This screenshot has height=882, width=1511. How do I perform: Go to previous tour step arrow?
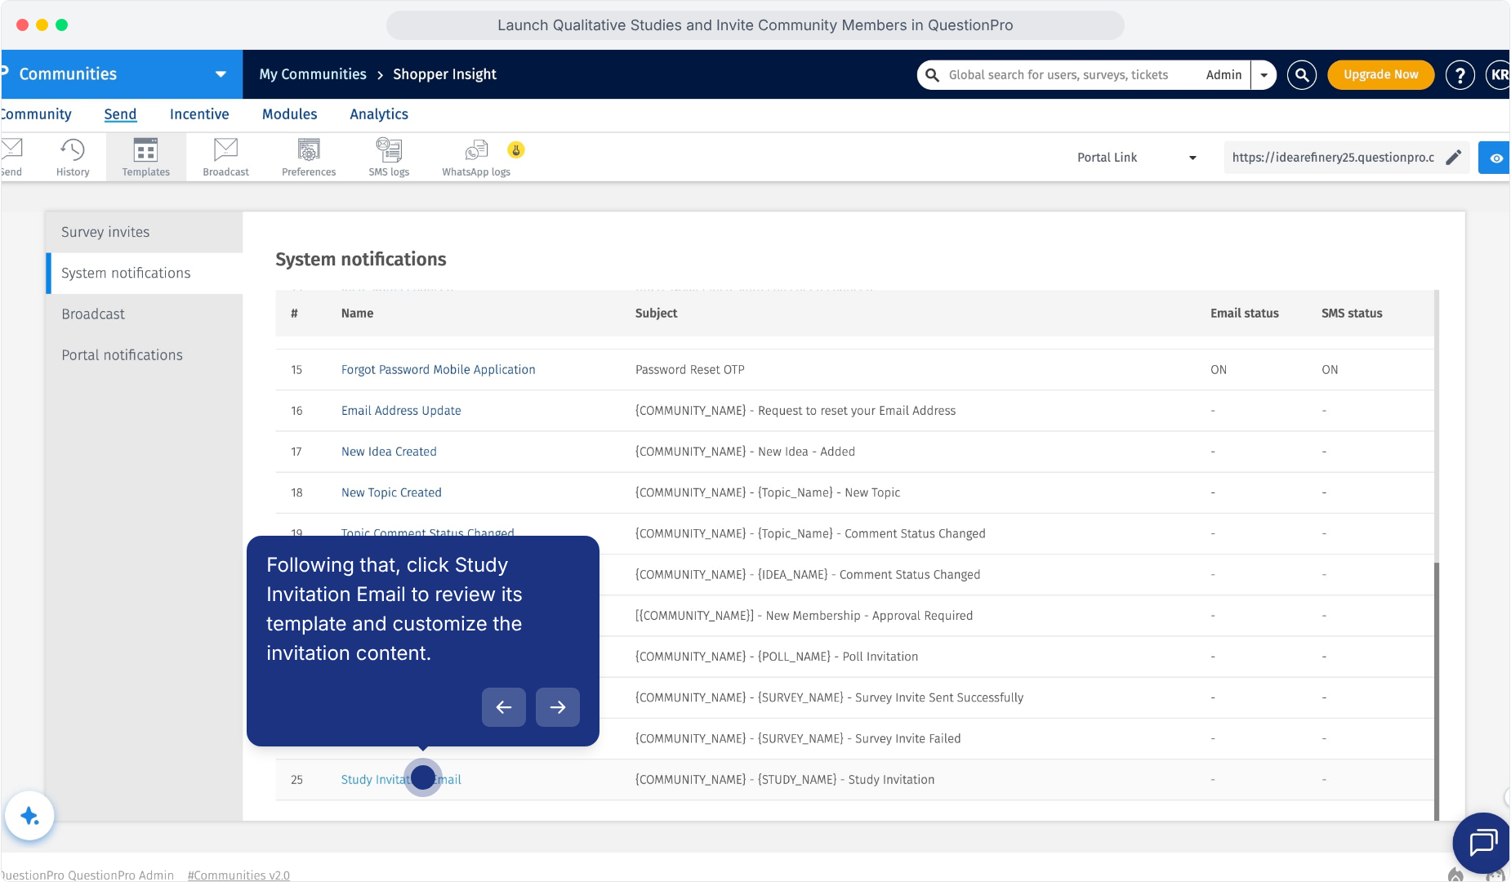point(504,707)
